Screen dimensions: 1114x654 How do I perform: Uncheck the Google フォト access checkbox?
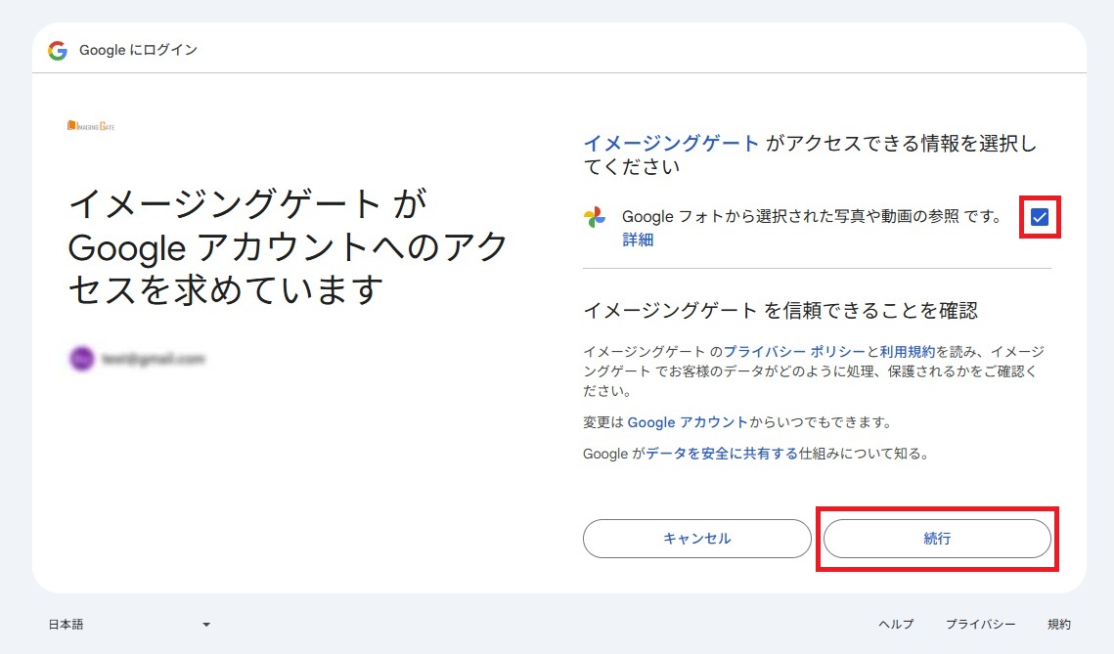click(1040, 217)
